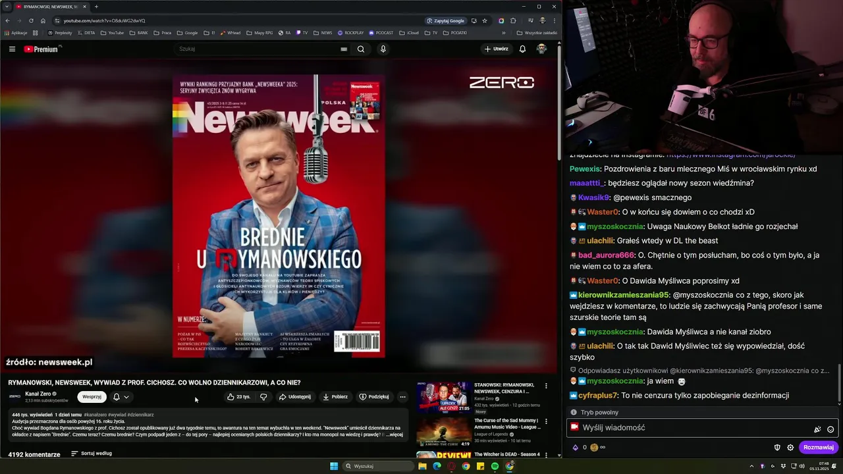Open the Aplikacje apps shortcut

pos(15,33)
